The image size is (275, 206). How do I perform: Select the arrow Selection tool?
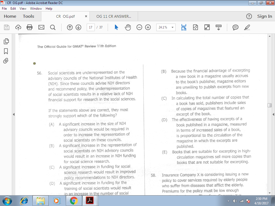(x=116, y=27)
